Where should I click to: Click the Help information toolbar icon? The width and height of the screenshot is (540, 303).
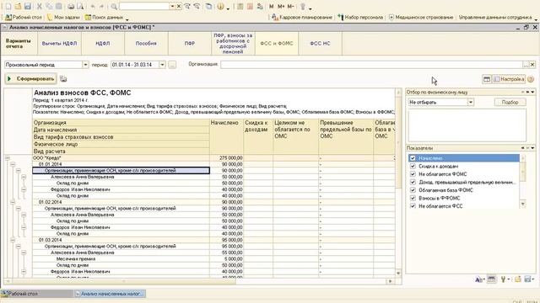tap(221, 6)
